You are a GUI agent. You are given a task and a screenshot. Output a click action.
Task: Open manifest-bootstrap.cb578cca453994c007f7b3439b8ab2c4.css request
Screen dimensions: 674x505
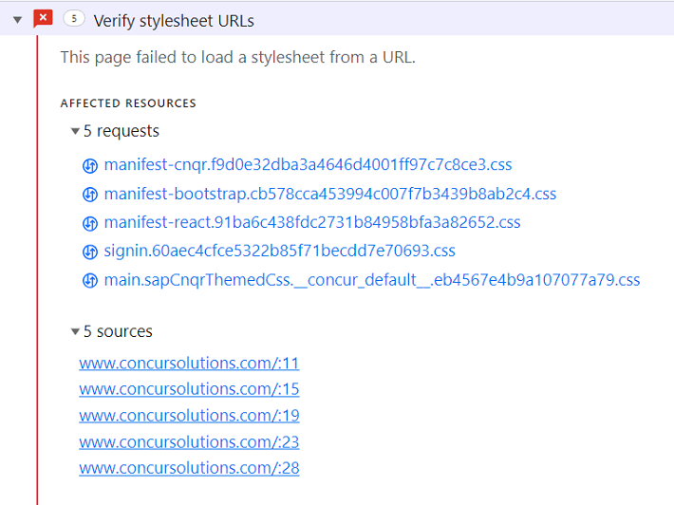329,195
